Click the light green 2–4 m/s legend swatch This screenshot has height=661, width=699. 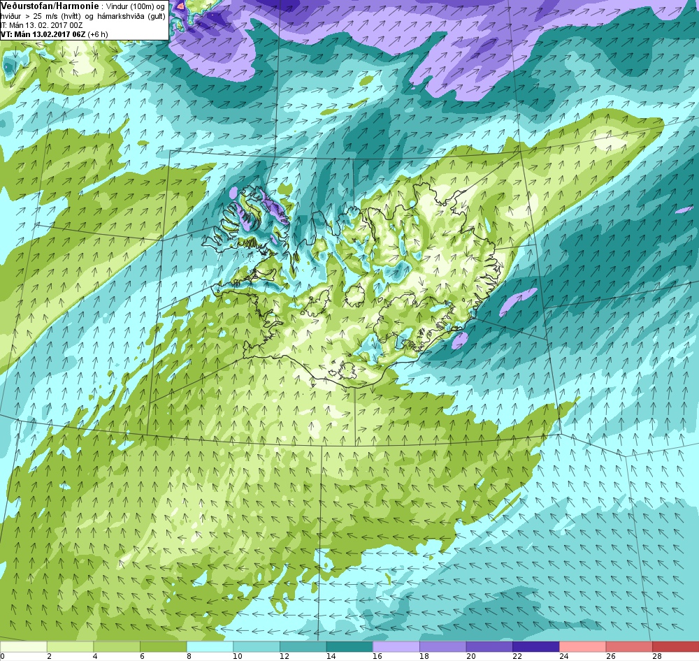(70, 646)
